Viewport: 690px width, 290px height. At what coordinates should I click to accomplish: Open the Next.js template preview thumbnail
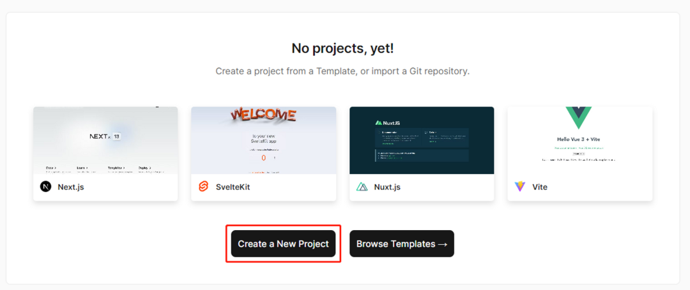(105, 140)
